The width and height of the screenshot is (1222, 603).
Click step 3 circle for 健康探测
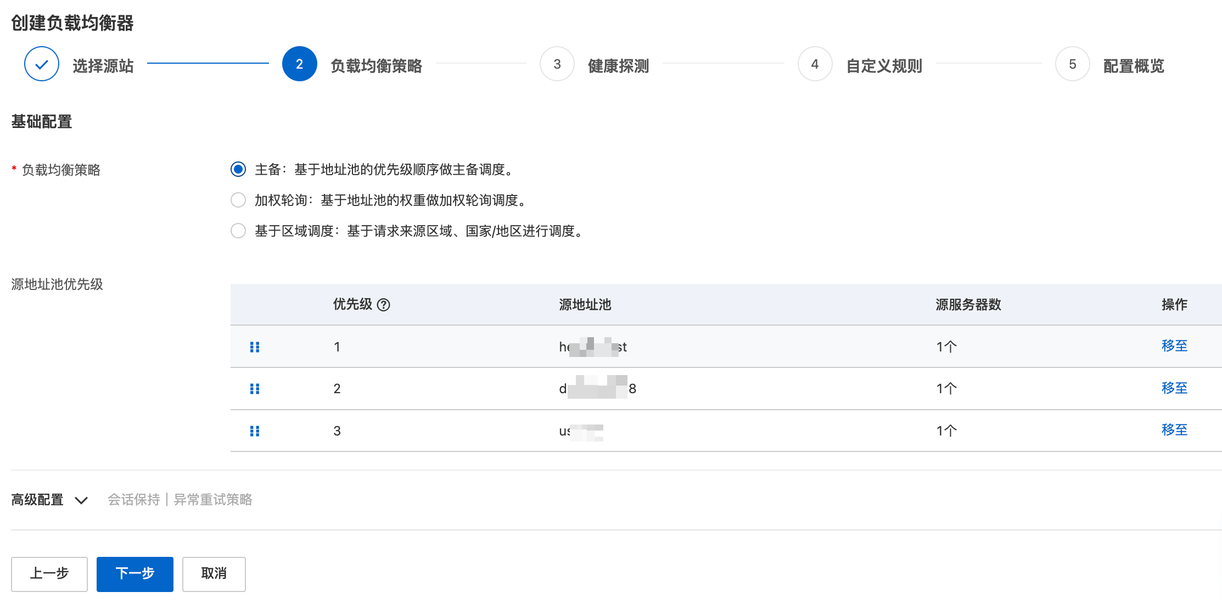click(557, 64)
